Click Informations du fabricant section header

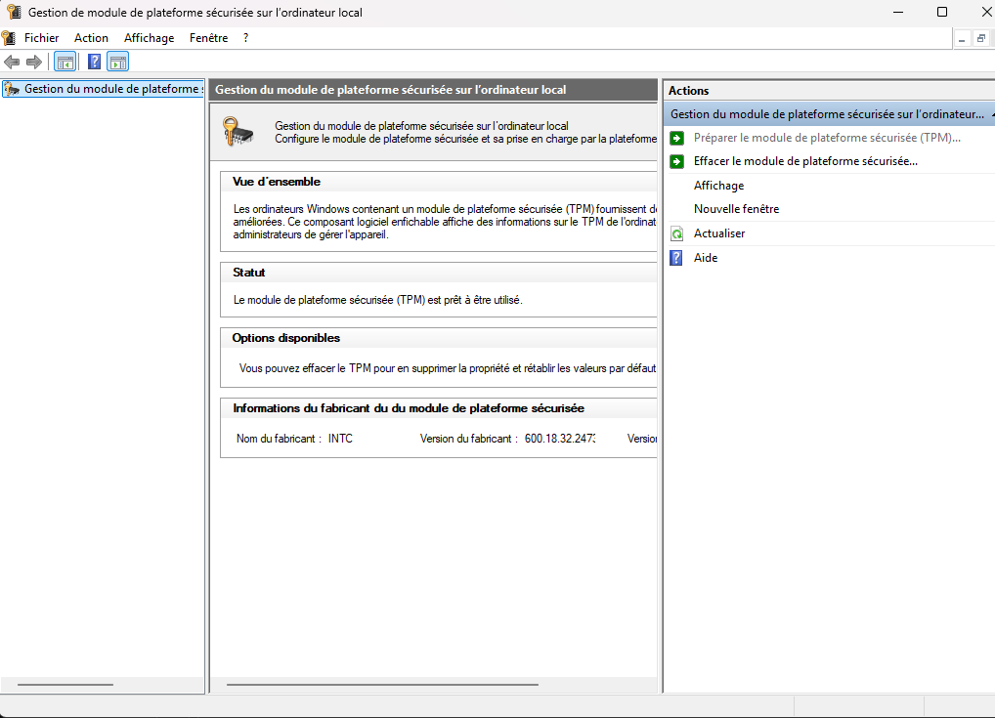coord(439,408)
